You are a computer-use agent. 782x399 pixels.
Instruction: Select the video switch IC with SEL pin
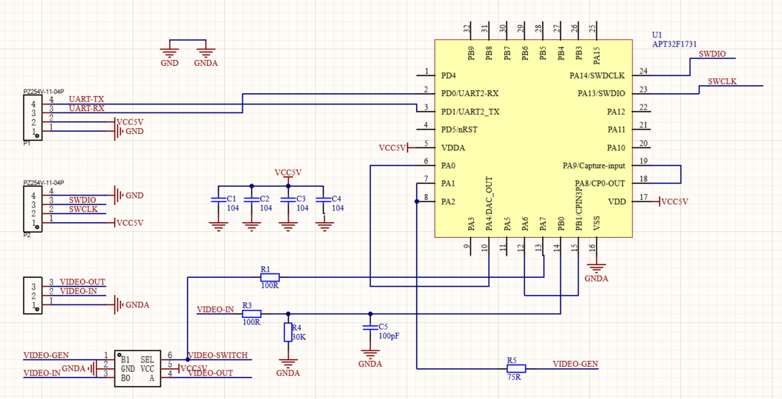(x=137, y=368)
